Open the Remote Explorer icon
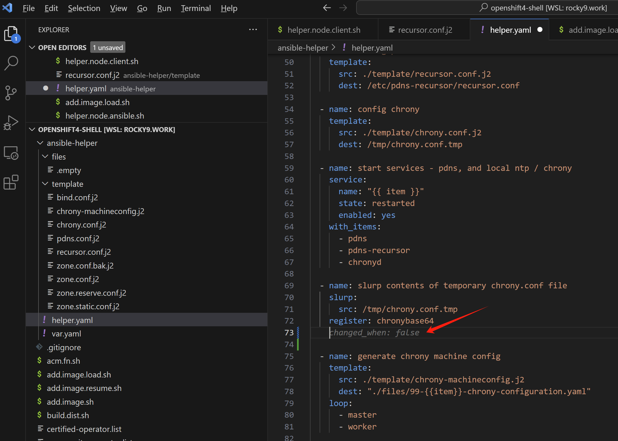Screen dimensions: 618x441 (x=11, y=153)
